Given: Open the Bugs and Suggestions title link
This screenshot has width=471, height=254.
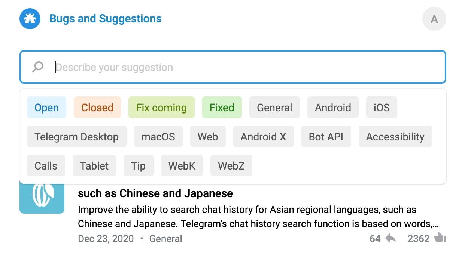Looking at the screenshot, I should [x=106, y=19].
